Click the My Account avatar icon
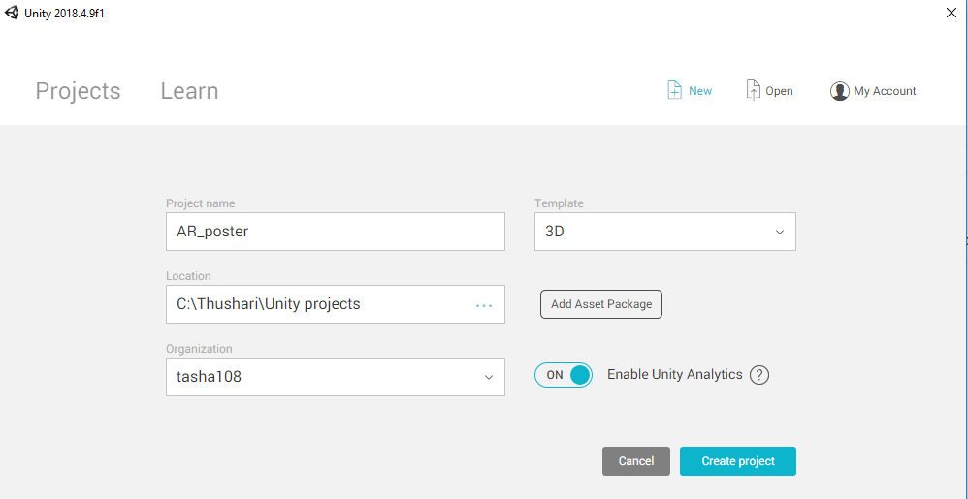 click(840, 91)
